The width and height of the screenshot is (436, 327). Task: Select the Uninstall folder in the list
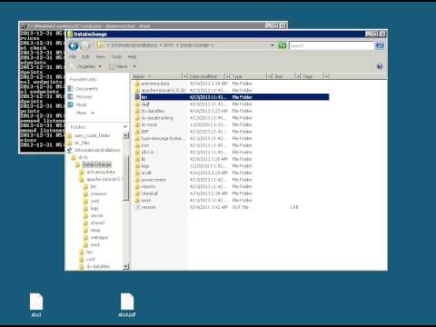coord(150,193)
